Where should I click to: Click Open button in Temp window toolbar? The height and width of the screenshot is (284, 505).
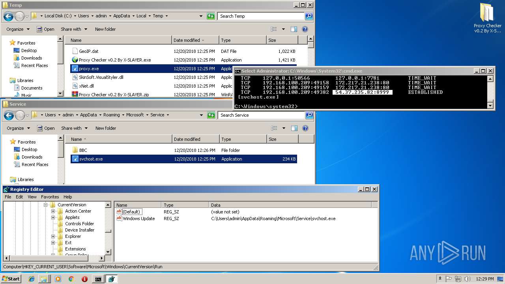(45, 29)
